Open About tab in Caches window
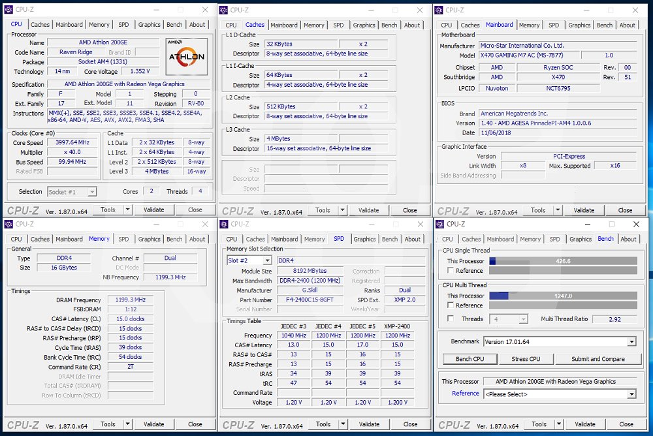This screenshot has width=653, height=436. tap(412, 25)
